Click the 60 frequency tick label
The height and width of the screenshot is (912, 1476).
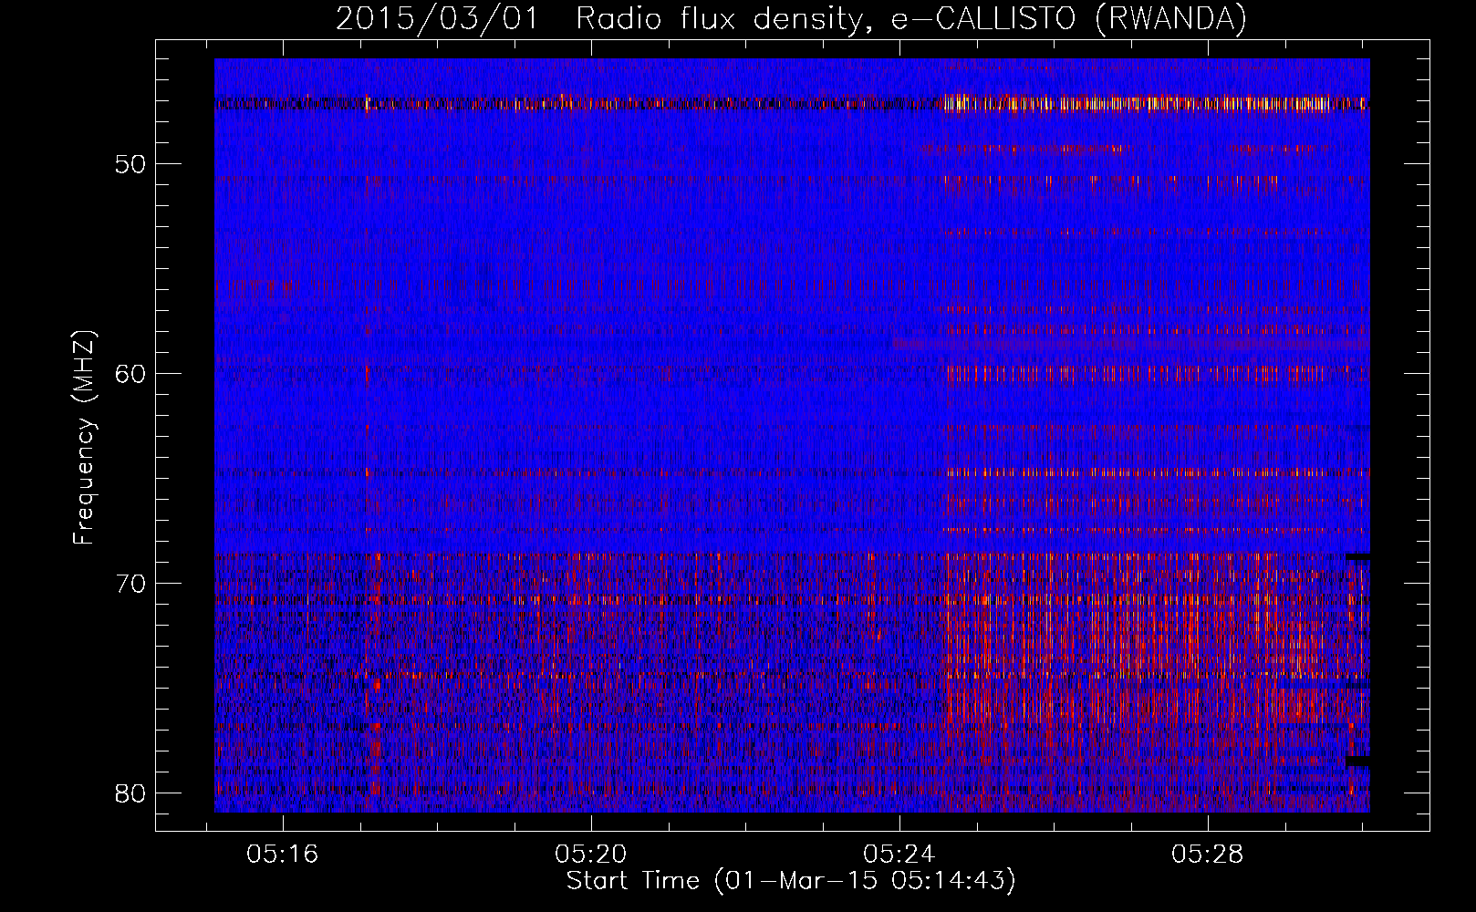click(x=130, y=374)
